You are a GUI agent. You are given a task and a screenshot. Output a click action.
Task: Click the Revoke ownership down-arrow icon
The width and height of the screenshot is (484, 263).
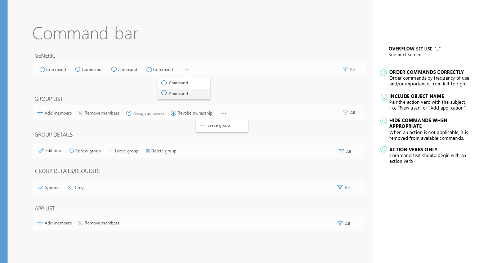[173, 113]
